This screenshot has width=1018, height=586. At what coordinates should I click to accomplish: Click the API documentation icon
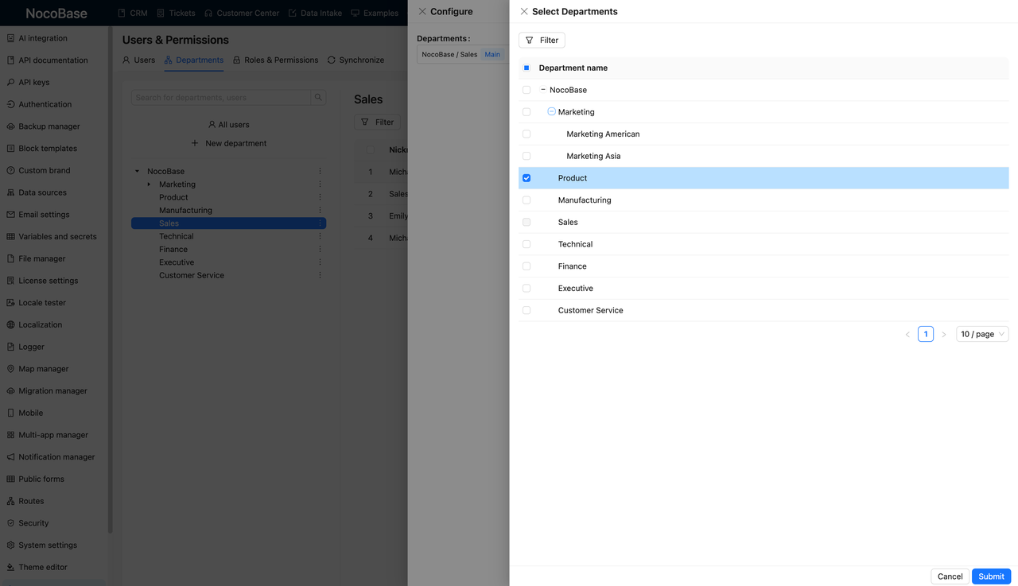[x=10, y=60]
